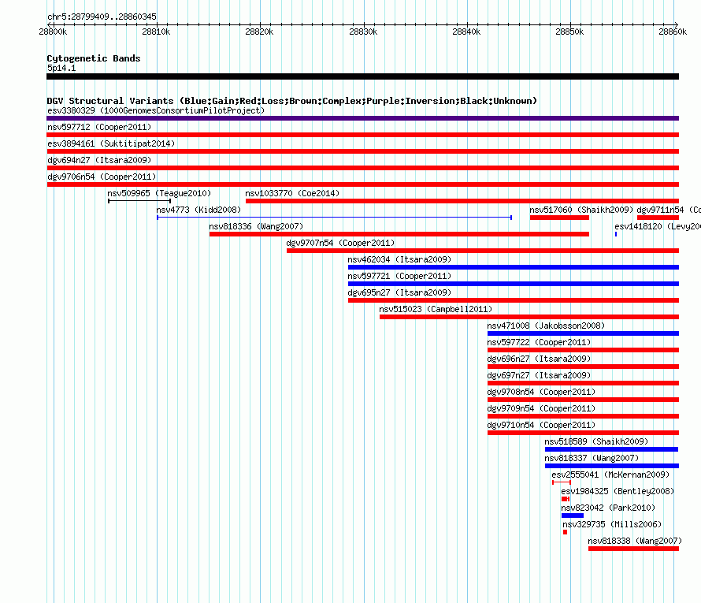The image size is (701, 603).
Task: Click the 5p14.1 cytogenetic band bar
Action: pos(362,76)
